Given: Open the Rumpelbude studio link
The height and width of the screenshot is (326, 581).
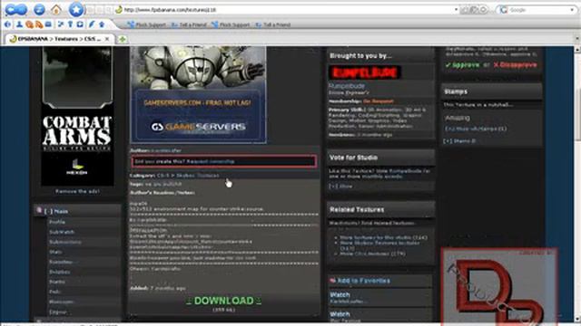Looking at the screenshot, I should coord(347,86).
